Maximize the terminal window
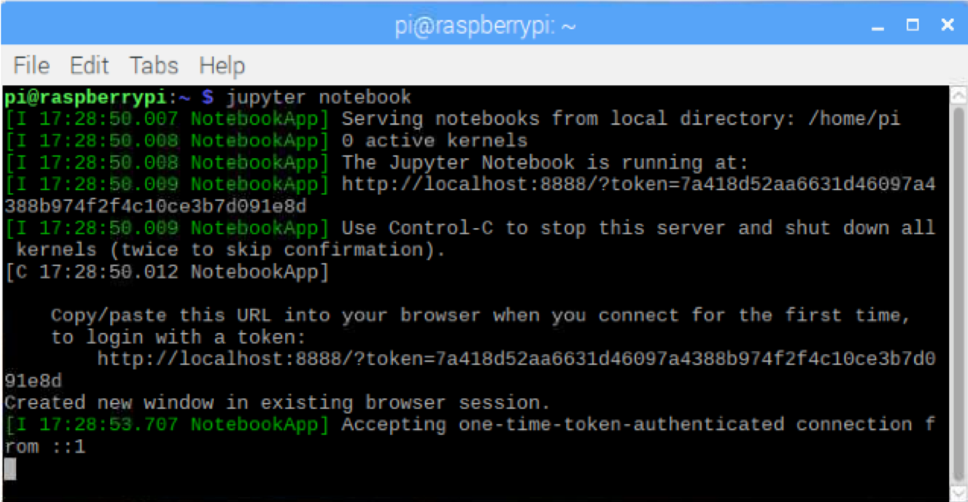968x502 pixels. point(913,26)
